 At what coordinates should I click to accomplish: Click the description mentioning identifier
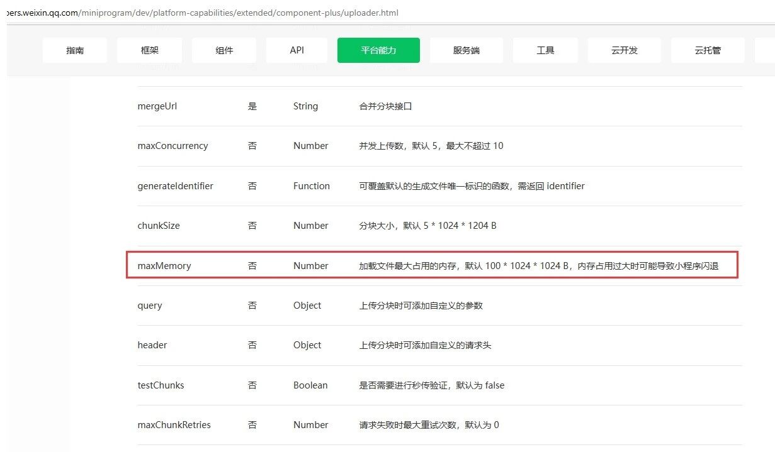[x=472, y=186]
